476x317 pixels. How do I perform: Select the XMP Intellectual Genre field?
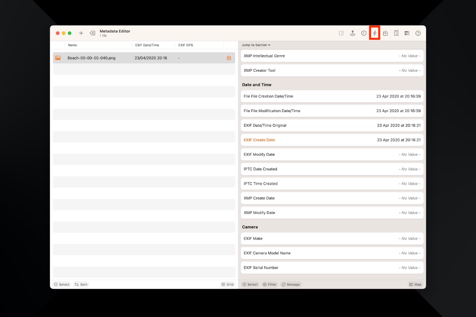click(332, 56)
